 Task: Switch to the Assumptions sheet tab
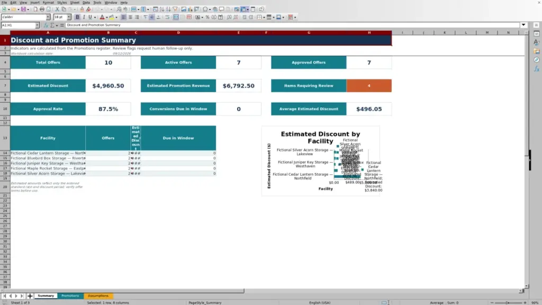tap(98, 296)
